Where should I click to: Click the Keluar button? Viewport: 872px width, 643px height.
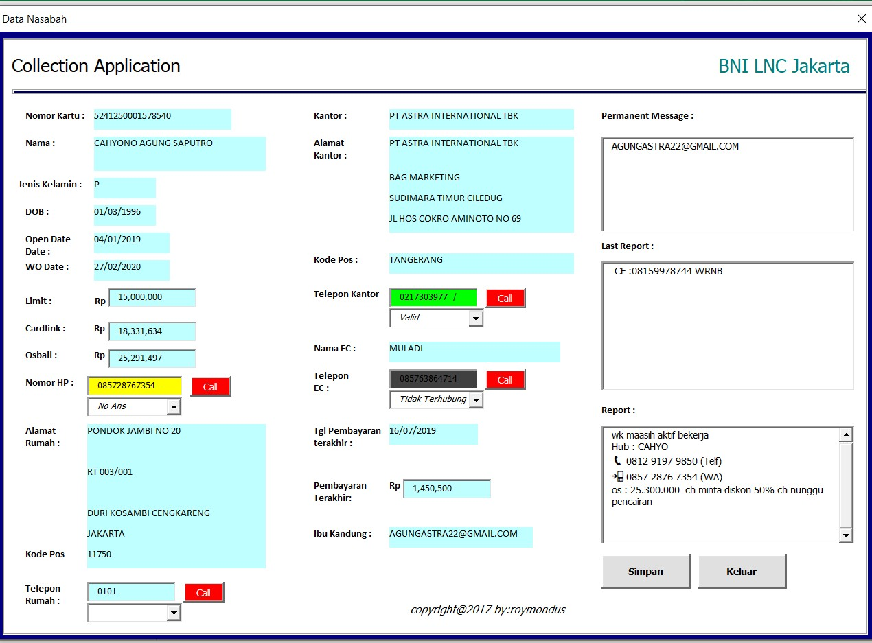coord(742,572)
